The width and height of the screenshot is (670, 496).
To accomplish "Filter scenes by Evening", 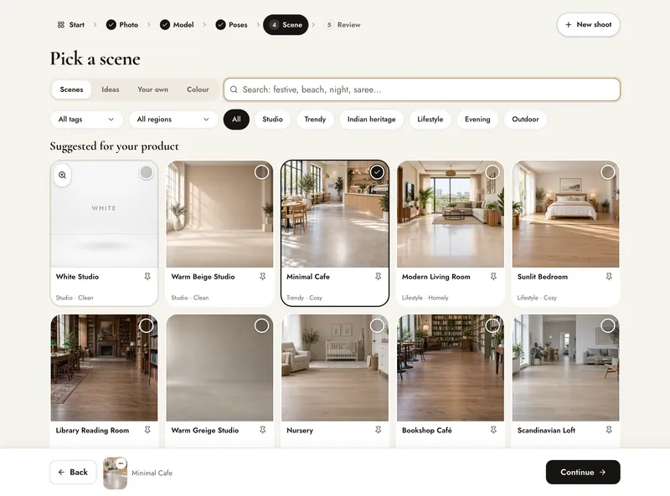I will coord(477,120).
